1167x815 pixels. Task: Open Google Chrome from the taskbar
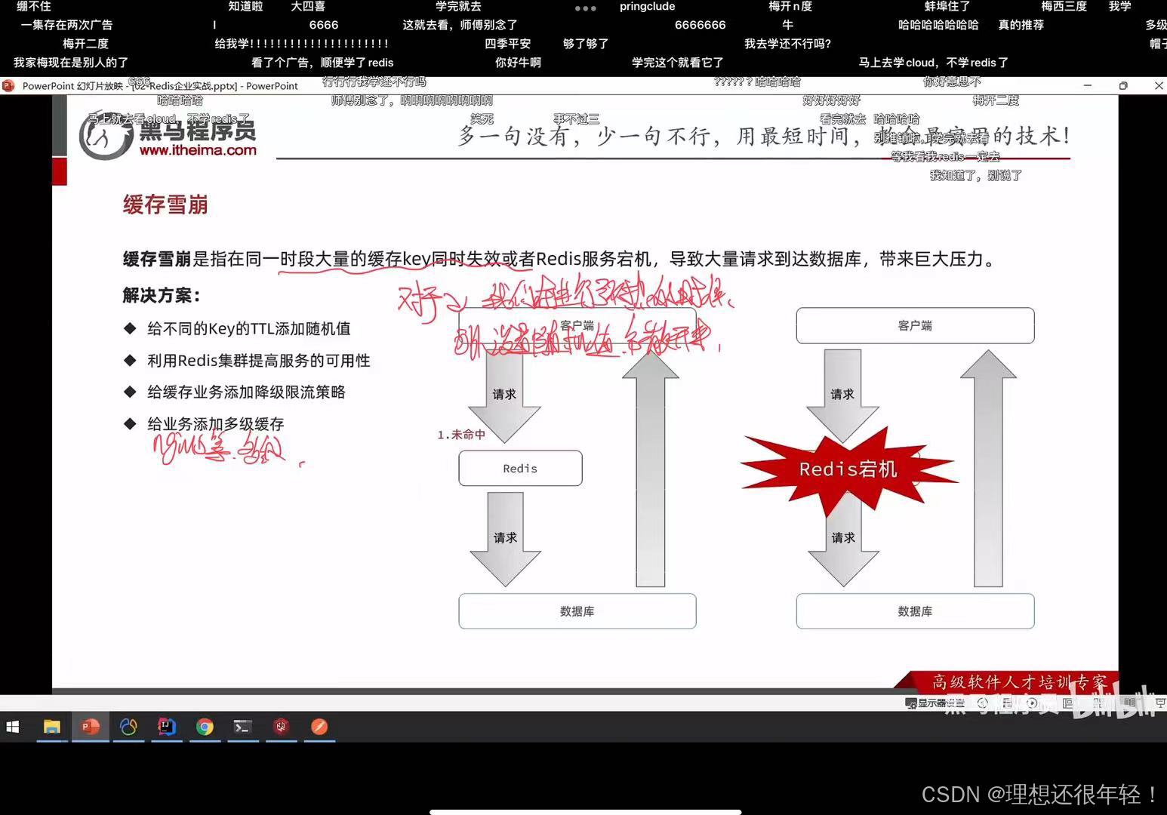point(205,727)
